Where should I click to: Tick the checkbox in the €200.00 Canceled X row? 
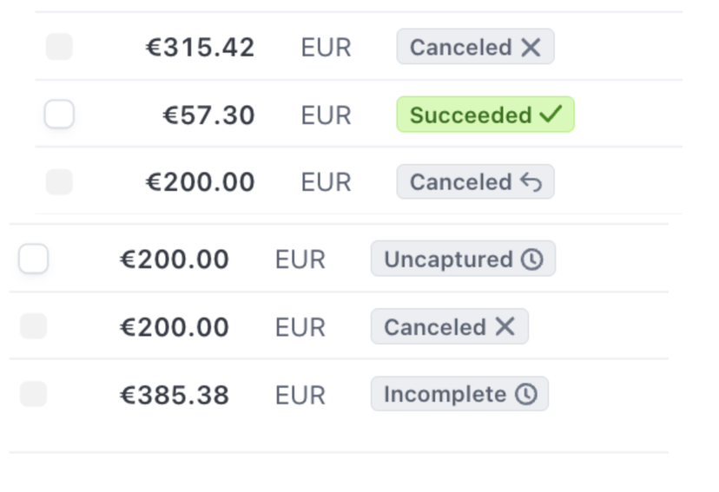[33, 327]
